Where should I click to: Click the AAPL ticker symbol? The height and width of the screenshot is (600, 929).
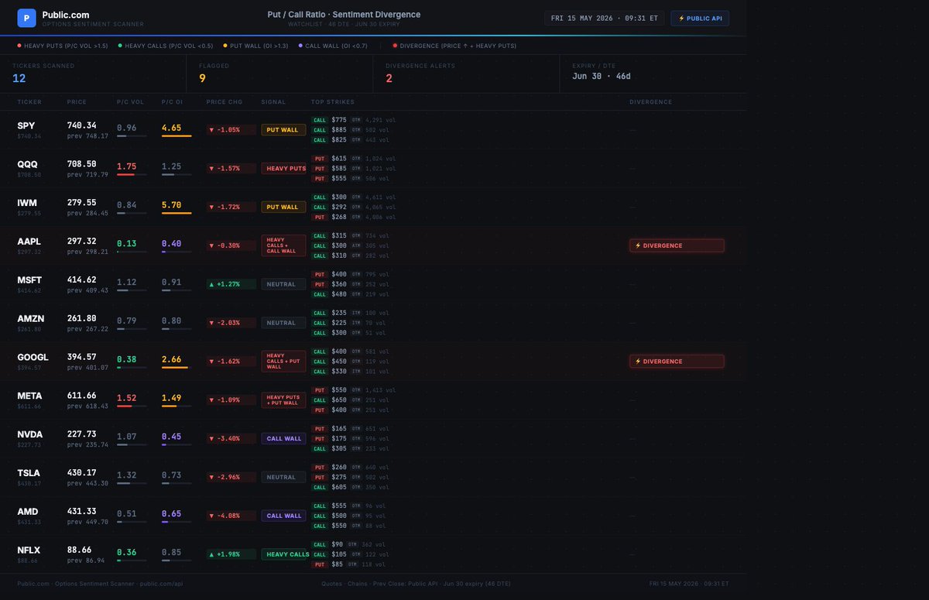pyautogui.click(x=29, y=242)
